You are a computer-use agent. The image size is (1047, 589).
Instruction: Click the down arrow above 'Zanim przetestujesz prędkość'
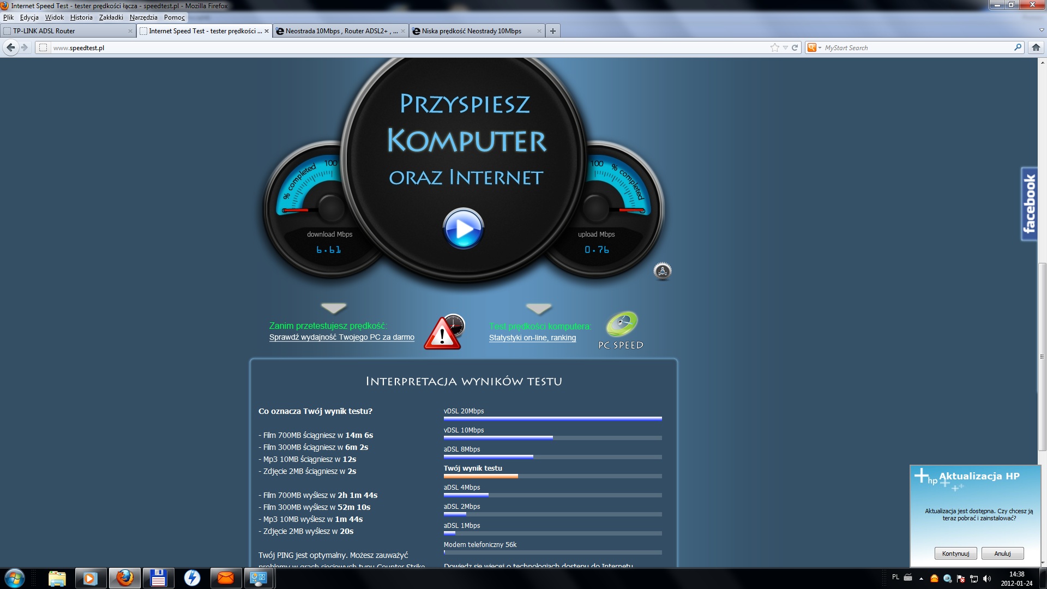point(334,308)
